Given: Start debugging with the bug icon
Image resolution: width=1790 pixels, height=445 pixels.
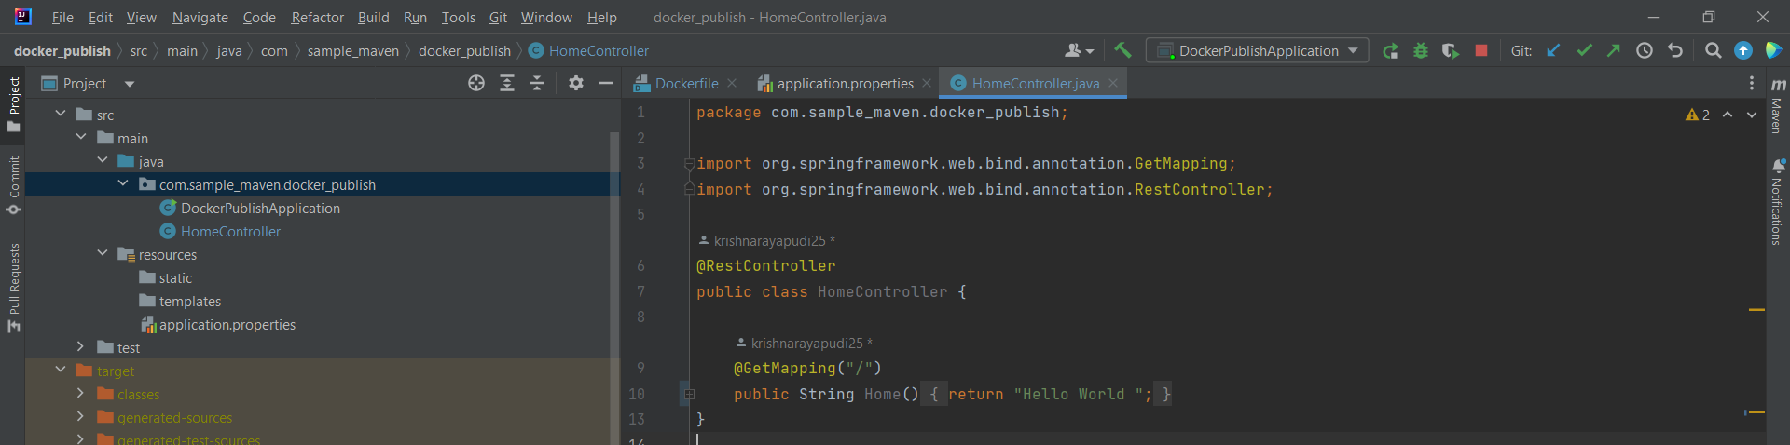Looking at the screenshot, I should pyautogui.click(x=1421, y=51).
